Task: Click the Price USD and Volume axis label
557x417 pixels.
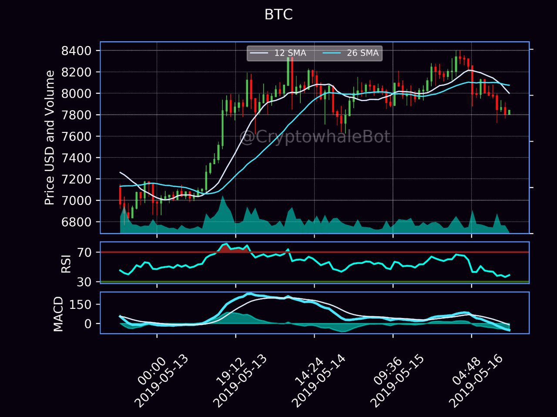Action: tap(50, 138)
